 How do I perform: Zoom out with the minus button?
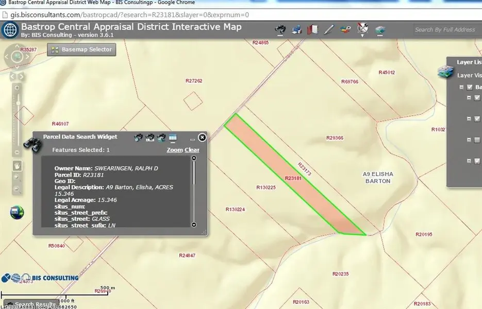pos(17,152)
